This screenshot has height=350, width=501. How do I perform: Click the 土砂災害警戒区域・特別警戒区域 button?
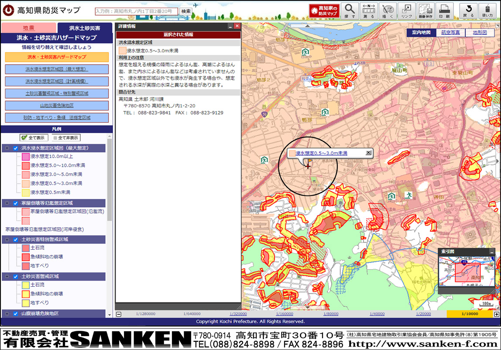coord(57,93)
